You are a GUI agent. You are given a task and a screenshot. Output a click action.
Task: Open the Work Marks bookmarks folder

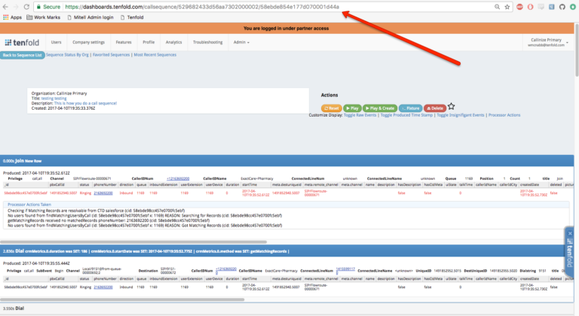[43, 17]
